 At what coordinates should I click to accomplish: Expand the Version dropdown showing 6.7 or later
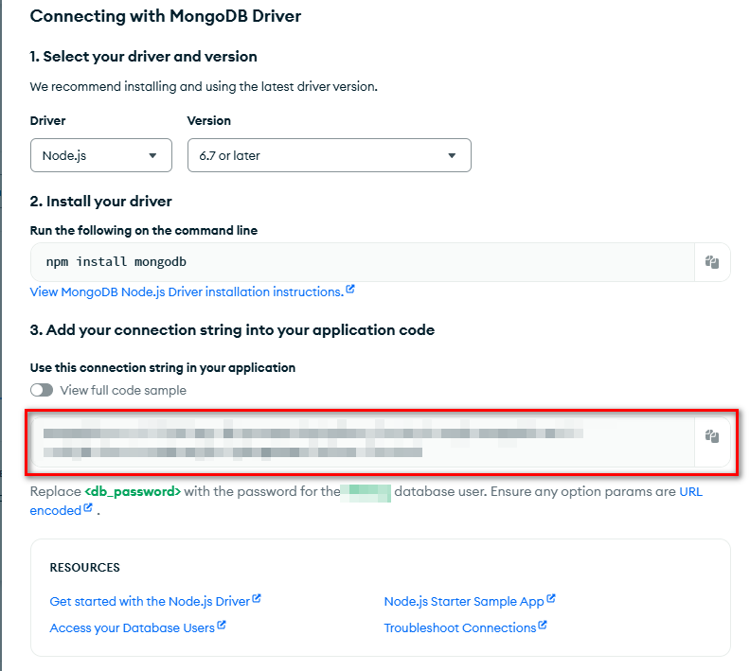[x=328, y=155]
